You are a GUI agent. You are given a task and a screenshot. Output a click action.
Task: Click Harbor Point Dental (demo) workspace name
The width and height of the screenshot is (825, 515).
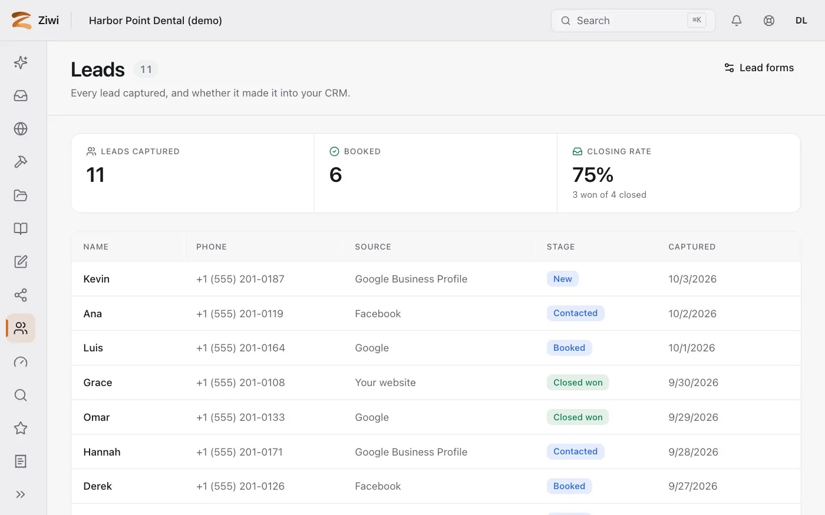coord(156,21)
